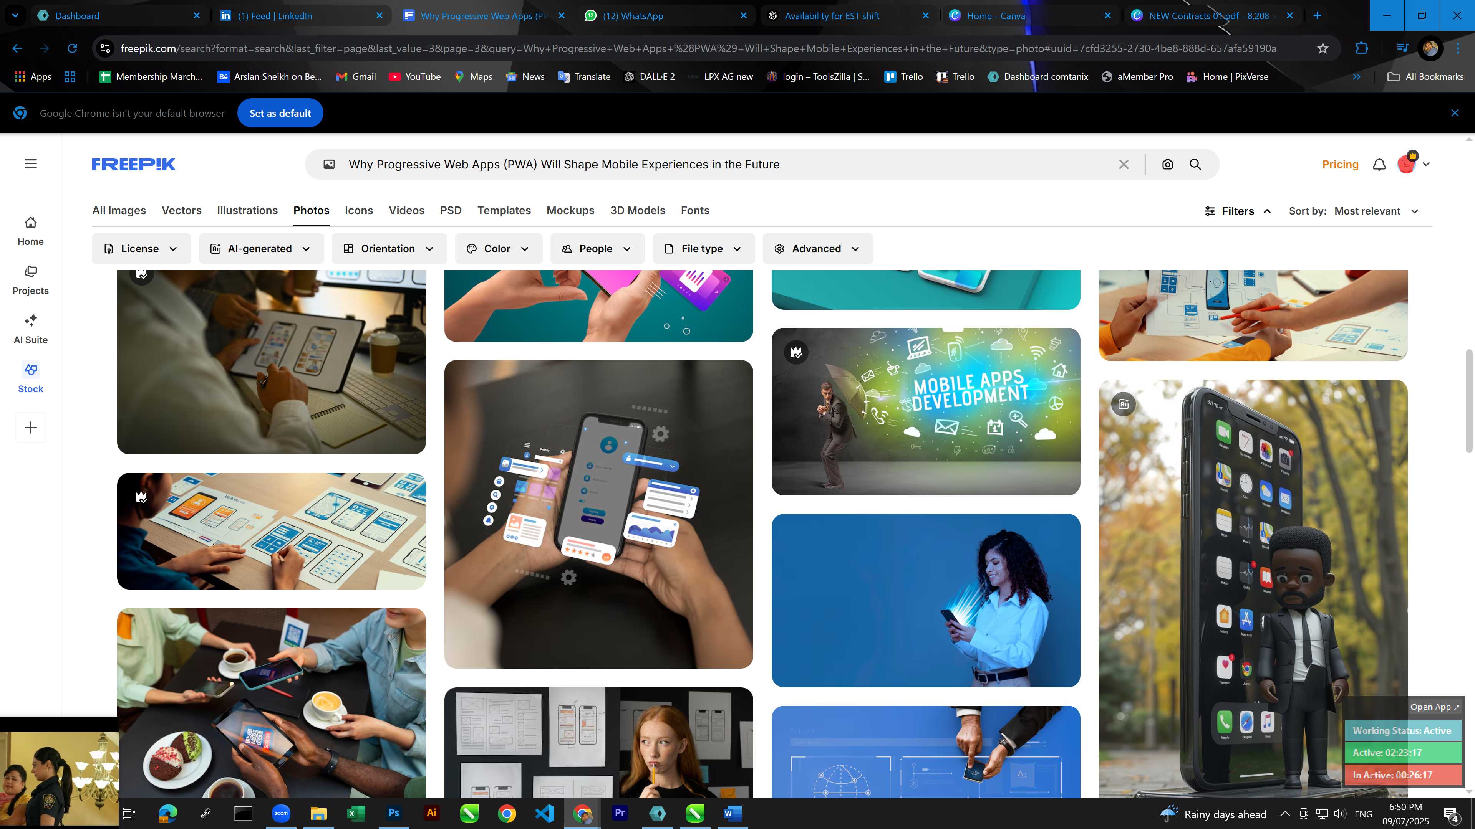Open the woman with glowing phone photo
The height and width of the screenshot is (829, 1475).
[x=925, y=600]
